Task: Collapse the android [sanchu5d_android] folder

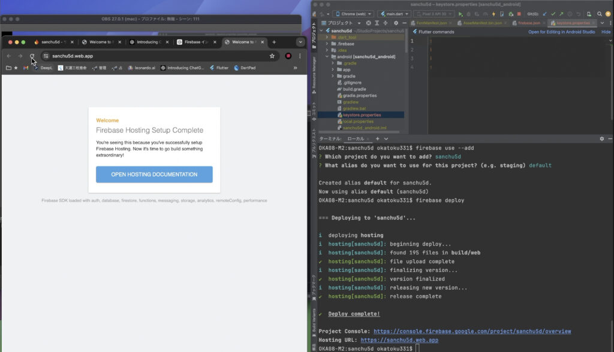Action: [x=327, y=56]
